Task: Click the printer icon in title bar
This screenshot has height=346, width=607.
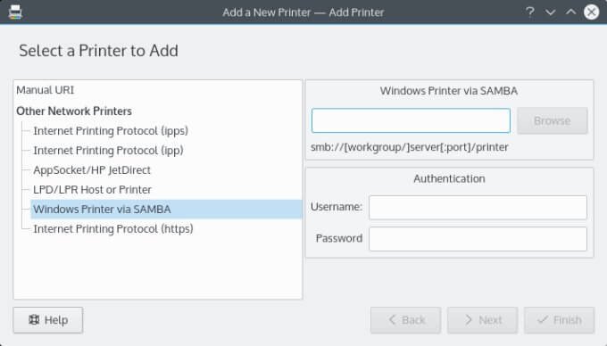Action: coord(15,12)
